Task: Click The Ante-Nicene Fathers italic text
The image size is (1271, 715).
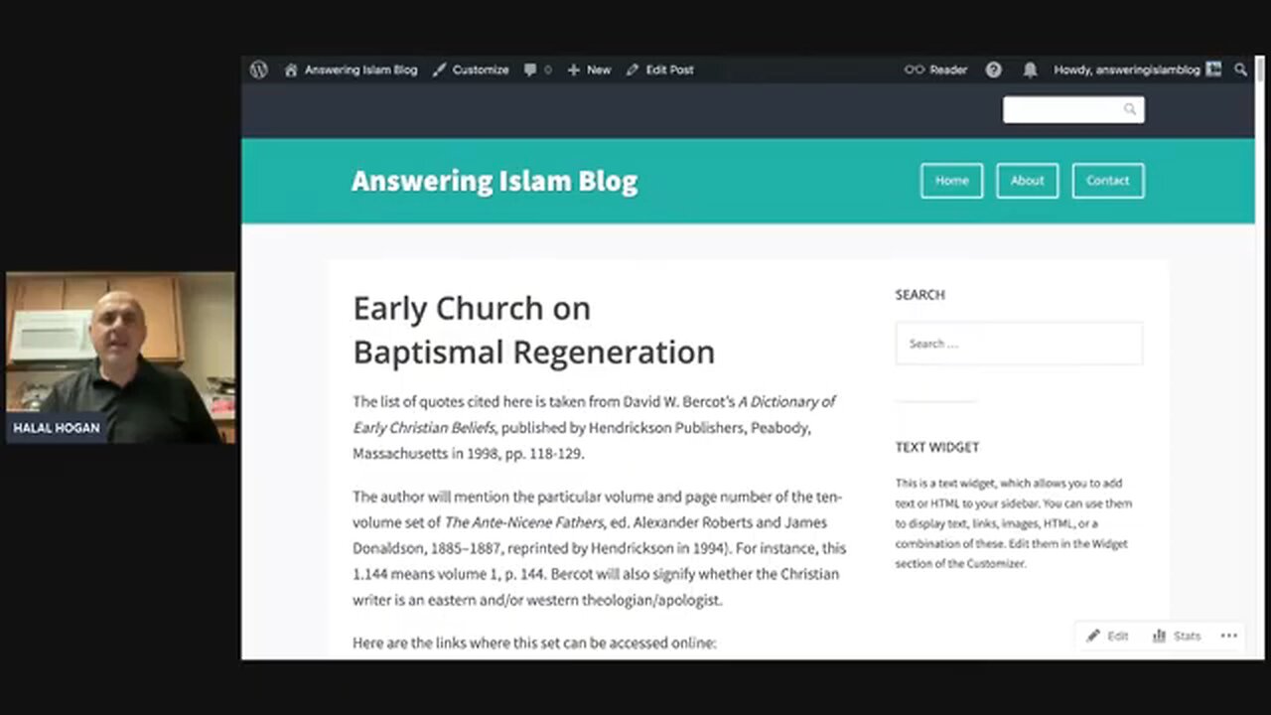Action: pyautogui.click(x=523, y=522)
